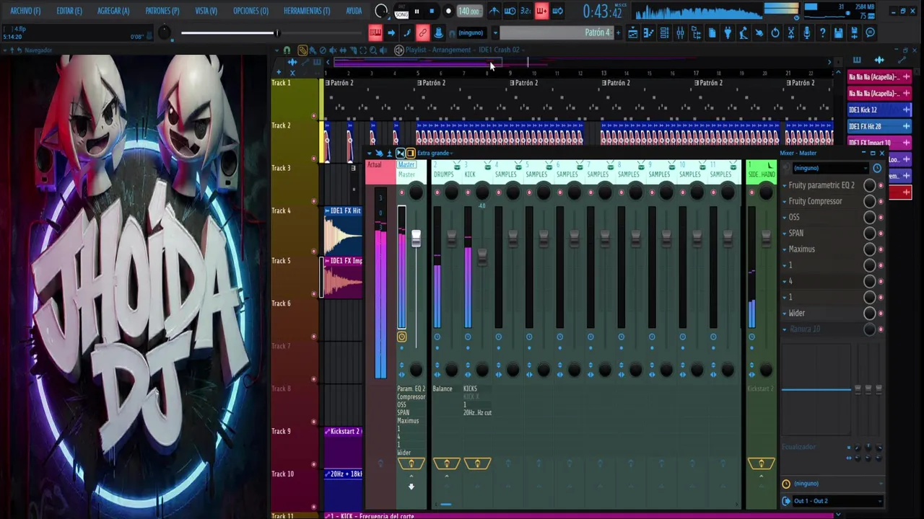Click the microphone record audio icon

(x=807, y=32)
